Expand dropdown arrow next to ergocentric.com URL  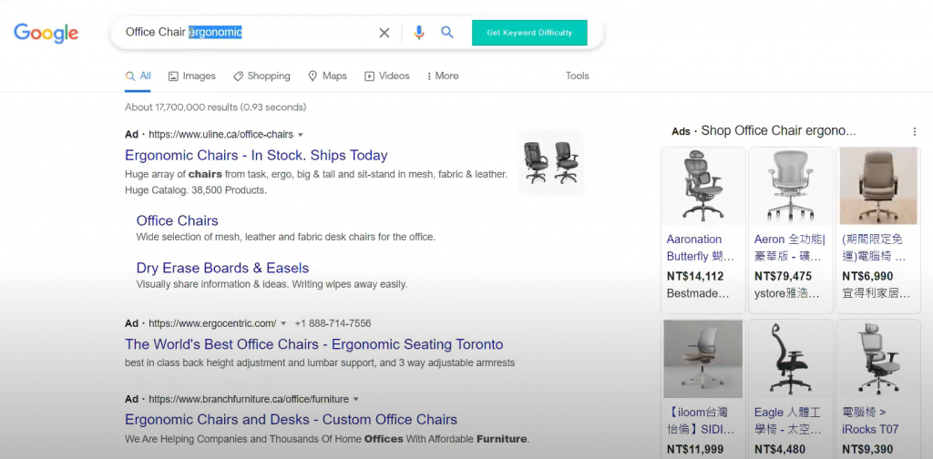pos(283,324)
